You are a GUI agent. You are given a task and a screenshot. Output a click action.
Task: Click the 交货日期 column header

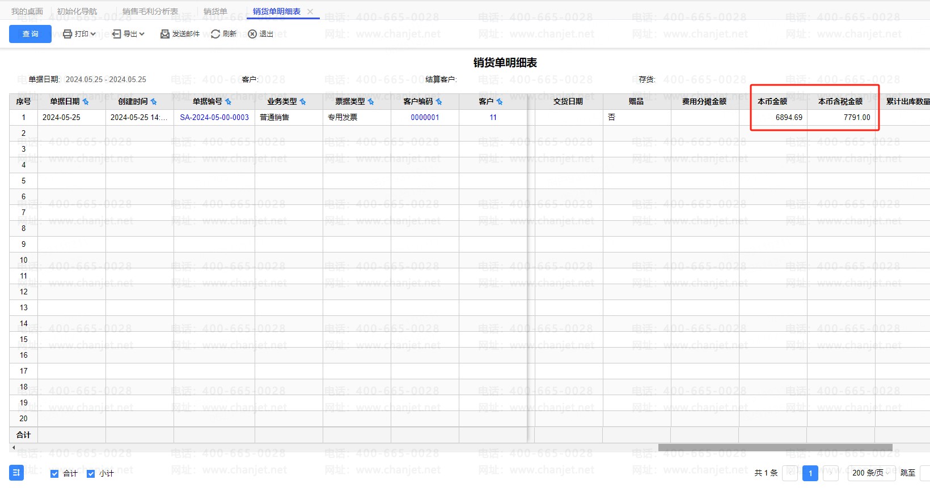[568, 101]
